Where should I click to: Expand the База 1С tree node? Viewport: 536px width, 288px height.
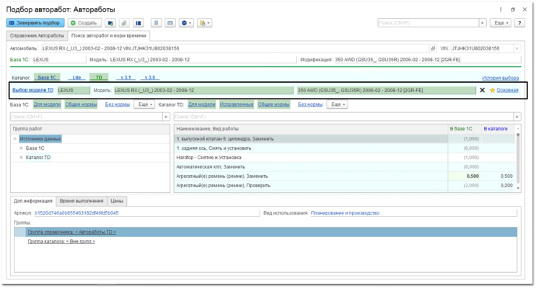pyautogui.click(x=21, y=148)
